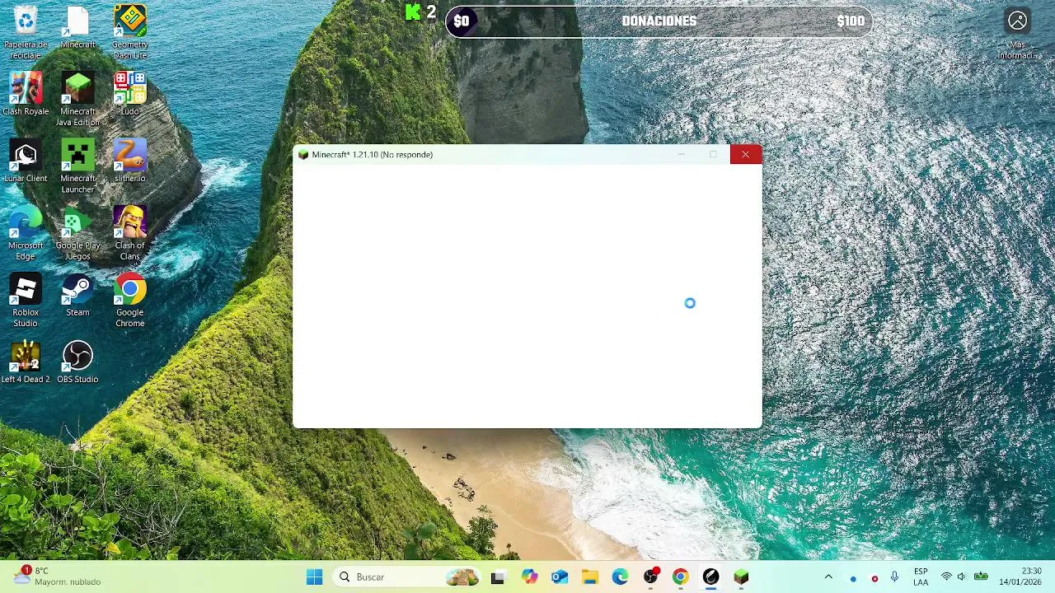Open Microsoft Edge from the taskbar

(620, 577)
